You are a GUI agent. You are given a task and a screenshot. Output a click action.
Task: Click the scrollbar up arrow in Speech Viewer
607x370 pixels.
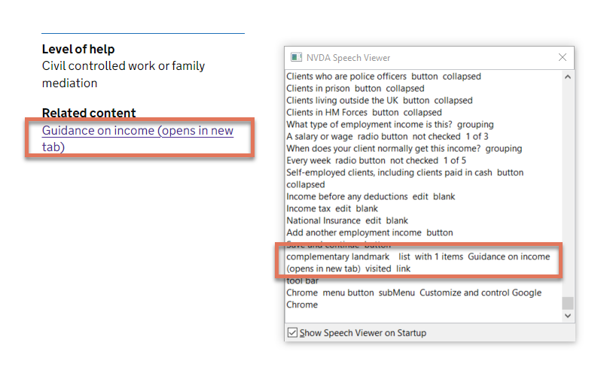click(x=568, y=76)
